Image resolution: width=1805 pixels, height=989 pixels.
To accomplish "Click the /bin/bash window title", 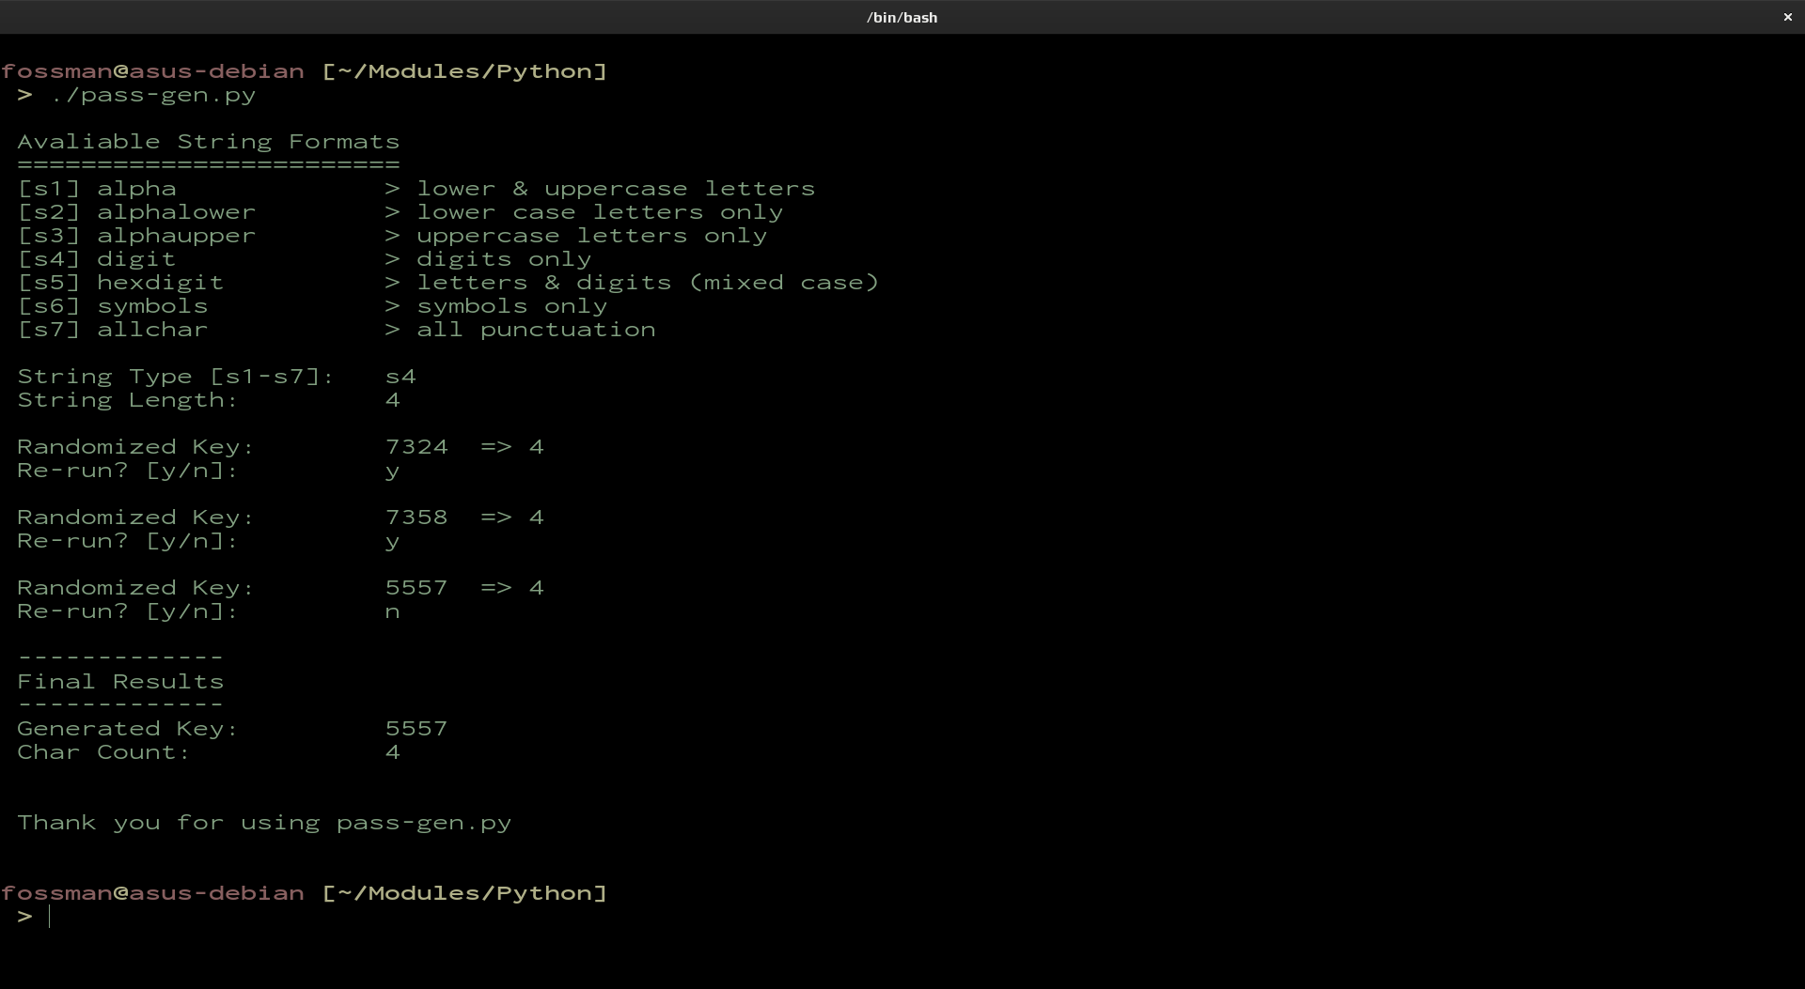I will [x=902, y=17].
